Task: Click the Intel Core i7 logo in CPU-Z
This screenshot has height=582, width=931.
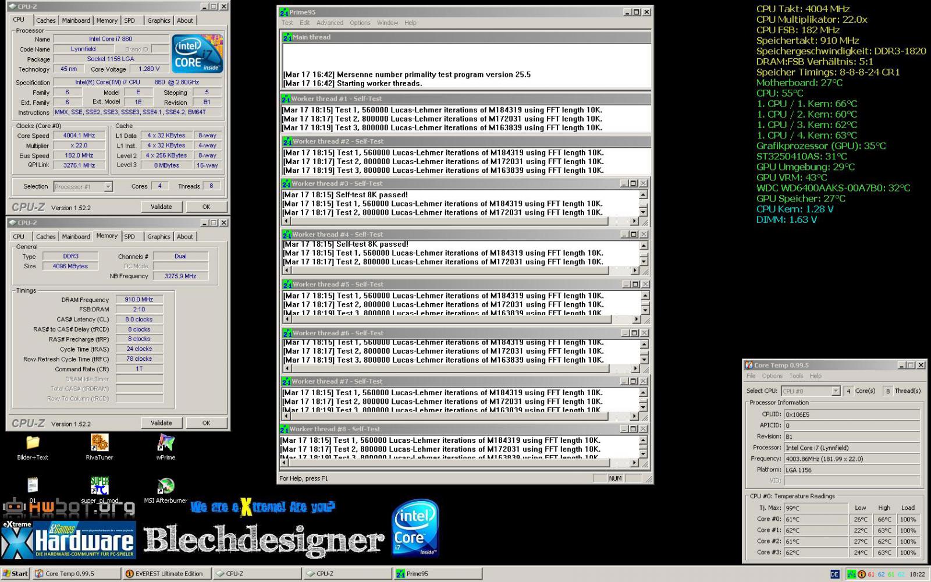Action: coord(198,54)
